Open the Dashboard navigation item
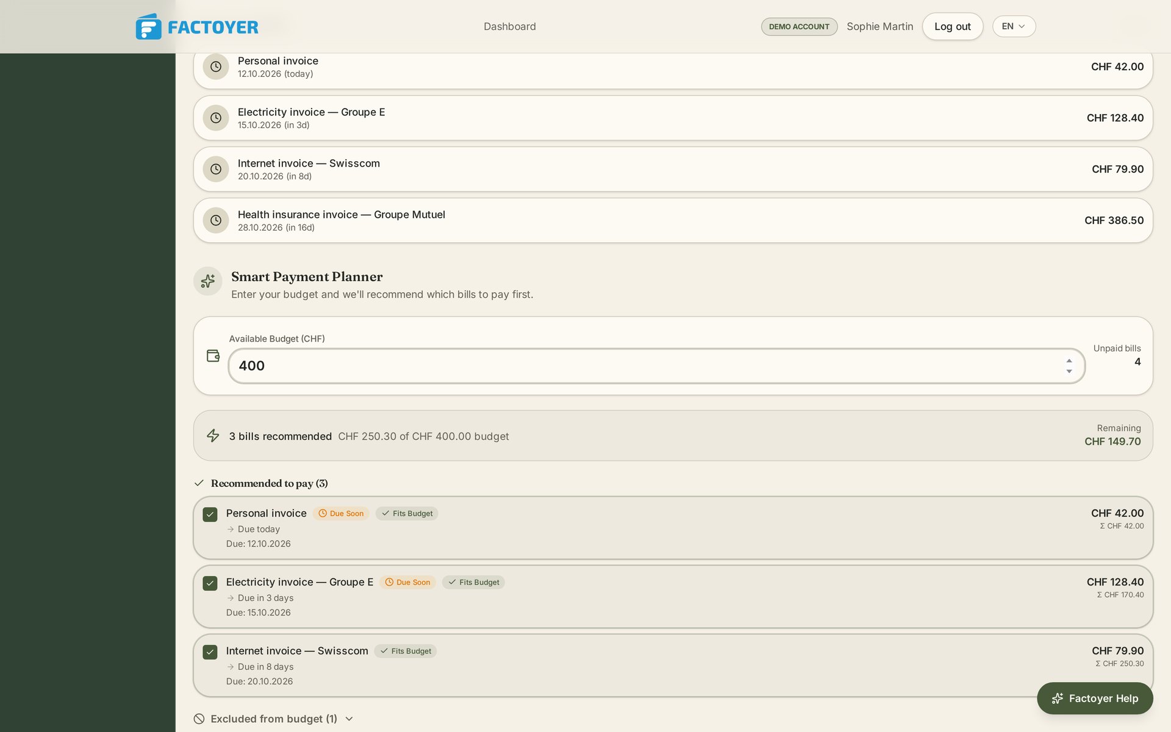Viewport: 1171px width, 732px height. 510,26
